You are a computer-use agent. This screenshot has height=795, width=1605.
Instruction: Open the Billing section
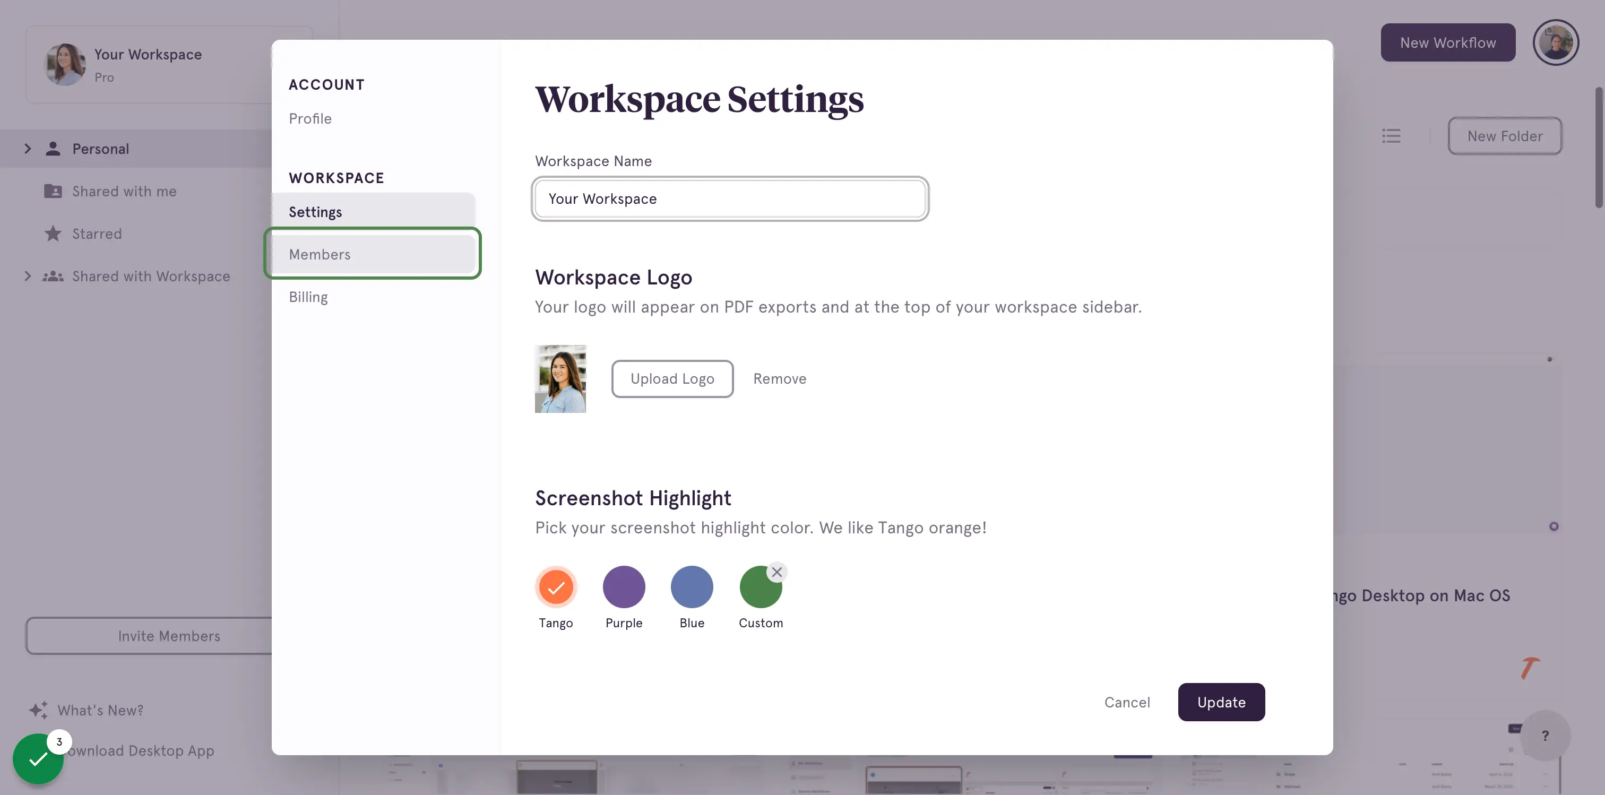pos(308,297)
